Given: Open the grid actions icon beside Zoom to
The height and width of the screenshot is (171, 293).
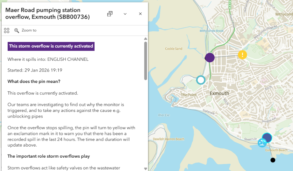Looking at the screenshot, I should point(7,31).
